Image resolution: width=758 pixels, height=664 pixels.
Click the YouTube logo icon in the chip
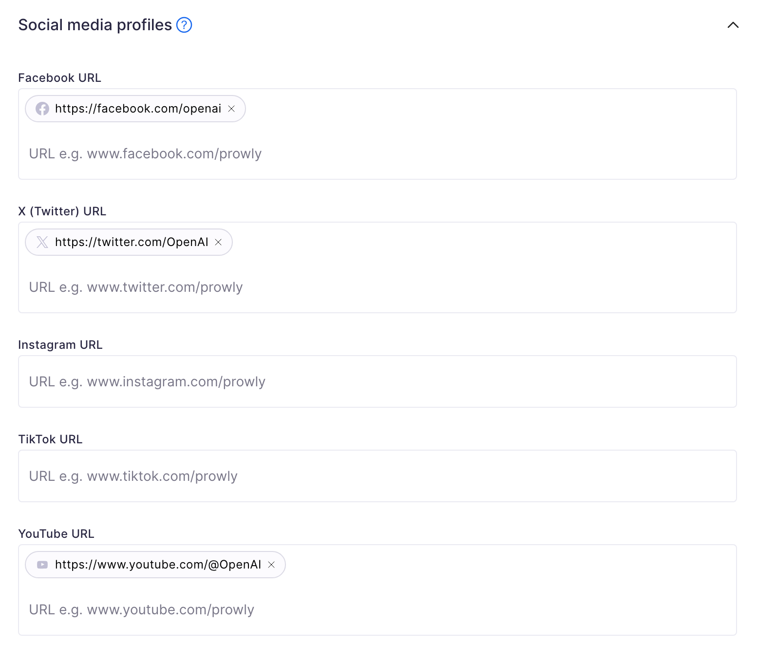pyautogui.click(x=42, y=565)
